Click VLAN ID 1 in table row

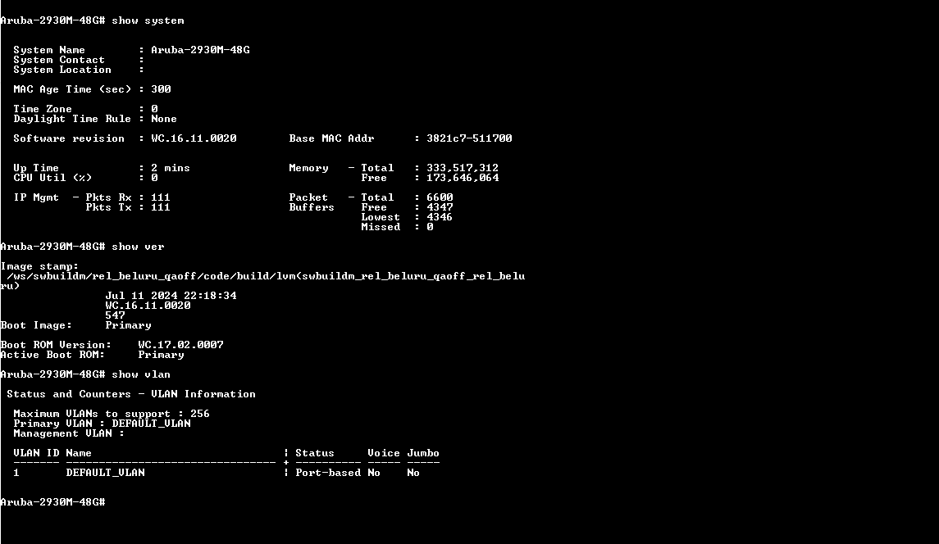tap(16, 473)
